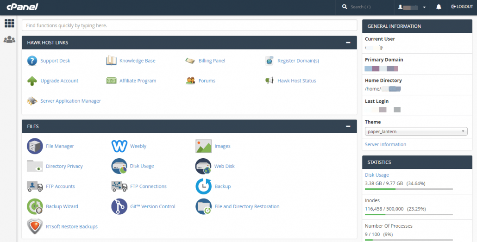Click the Forums people icon

190,81
